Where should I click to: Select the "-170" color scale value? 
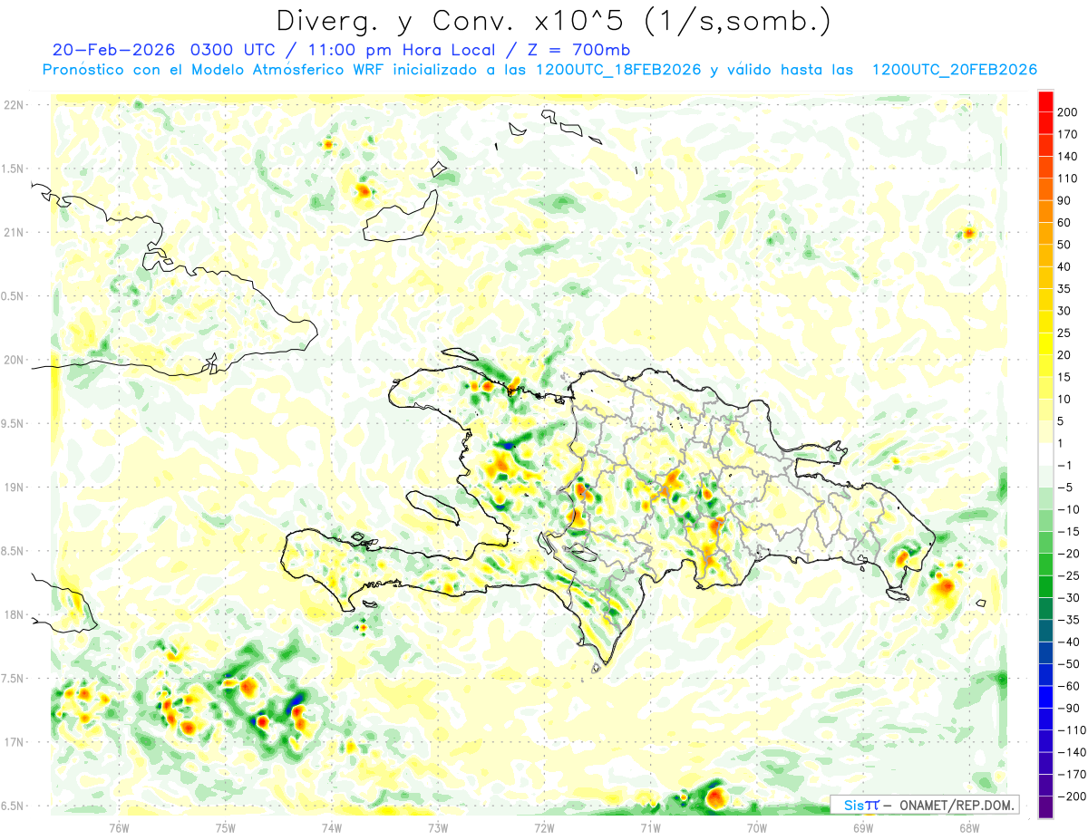(x=1070, y=775)
